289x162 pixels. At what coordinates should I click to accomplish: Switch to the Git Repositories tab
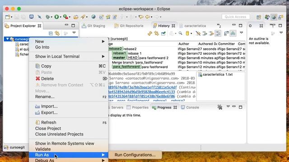(x=129, y=26)
